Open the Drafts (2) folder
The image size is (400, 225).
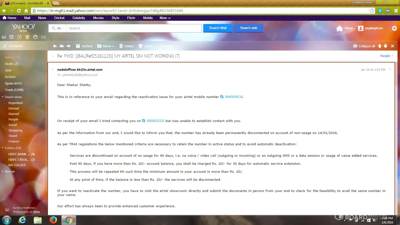[11, 64]
